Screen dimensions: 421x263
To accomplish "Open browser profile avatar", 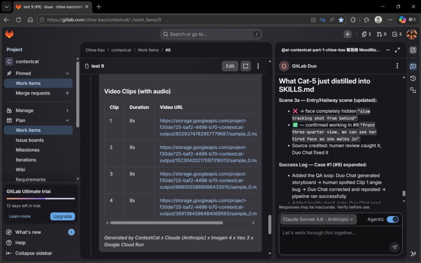I will [378, 20].
